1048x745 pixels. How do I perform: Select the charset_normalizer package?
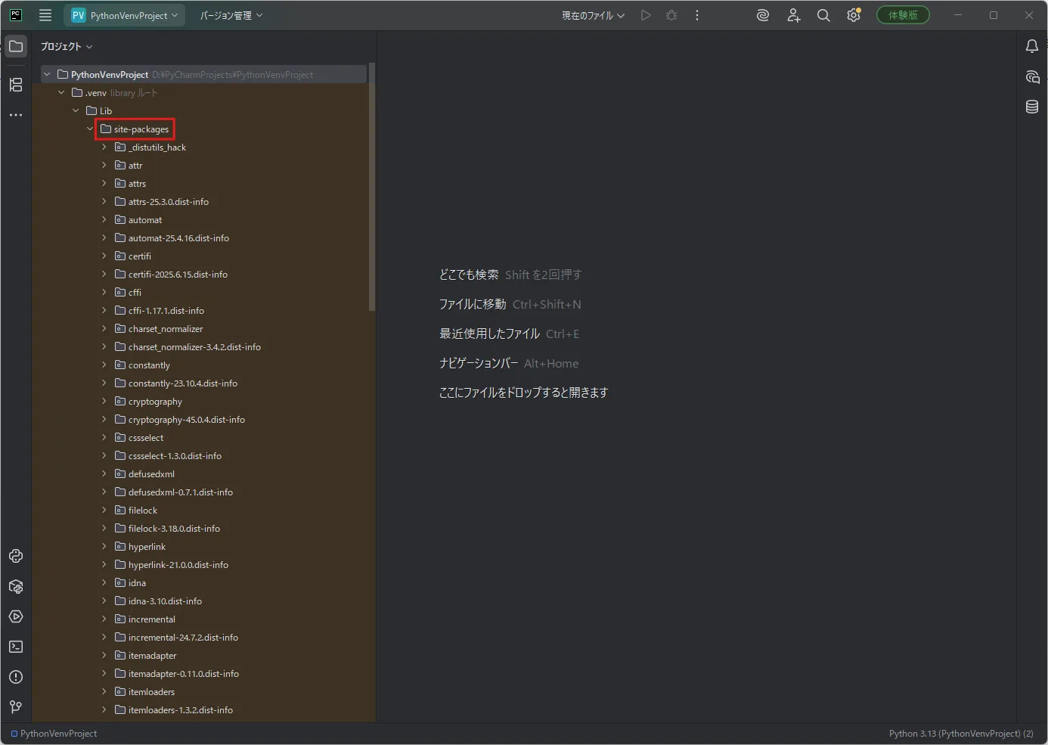coord(159,328)
